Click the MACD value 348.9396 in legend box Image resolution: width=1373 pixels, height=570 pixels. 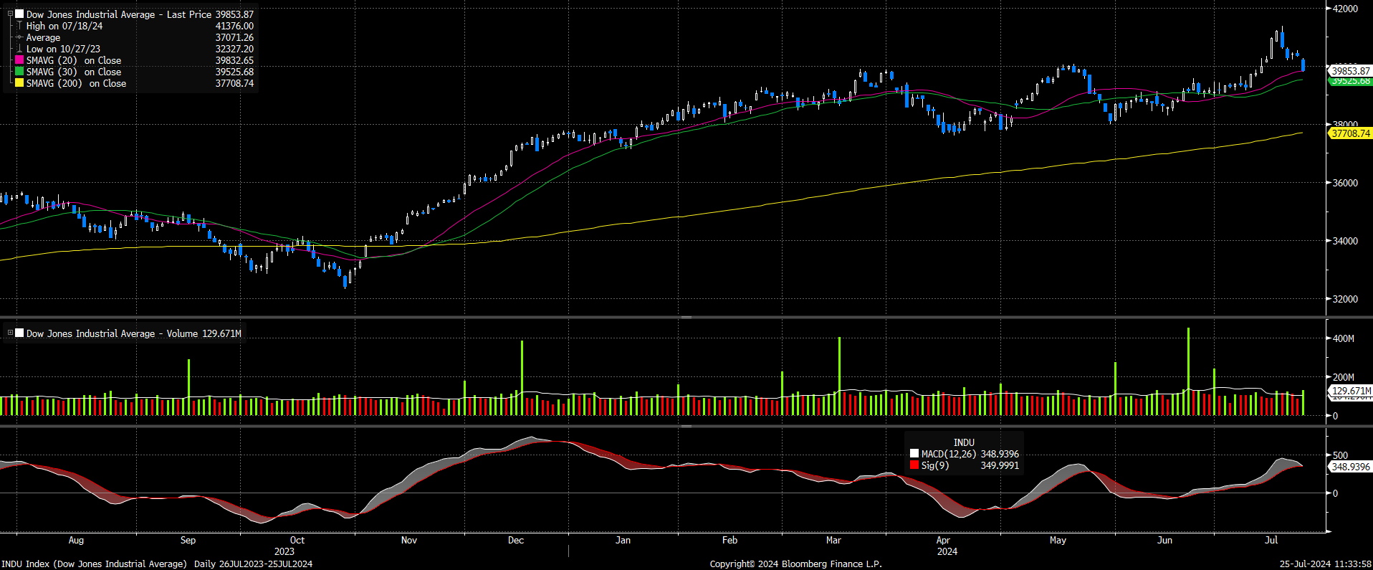1000,454
